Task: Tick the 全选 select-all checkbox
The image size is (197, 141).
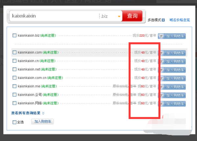Action: pyautogui.click(x=14, y=122)
